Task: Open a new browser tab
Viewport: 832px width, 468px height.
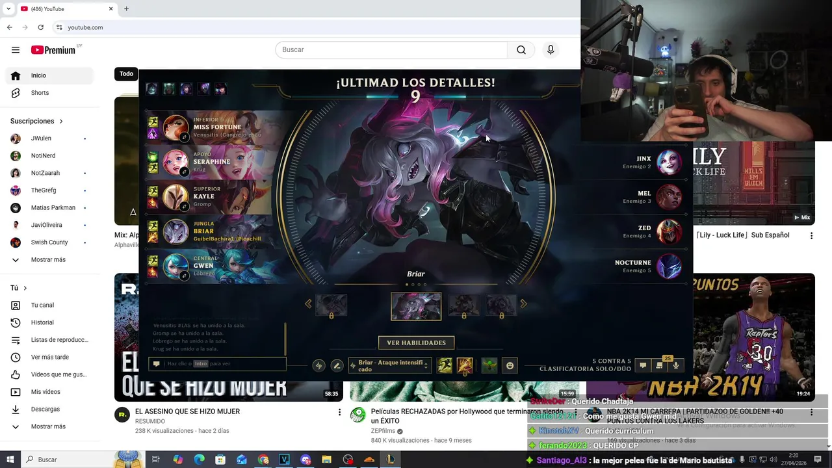Action: click(126, 8)
